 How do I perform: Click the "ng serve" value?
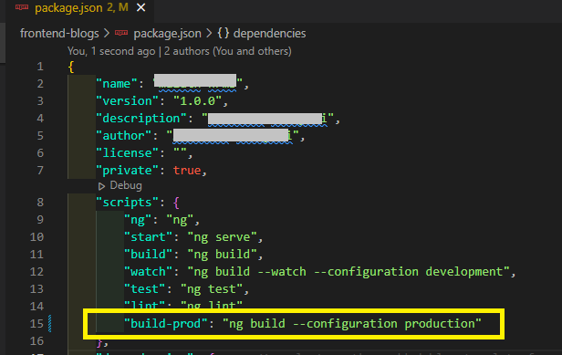coord(223,237)
